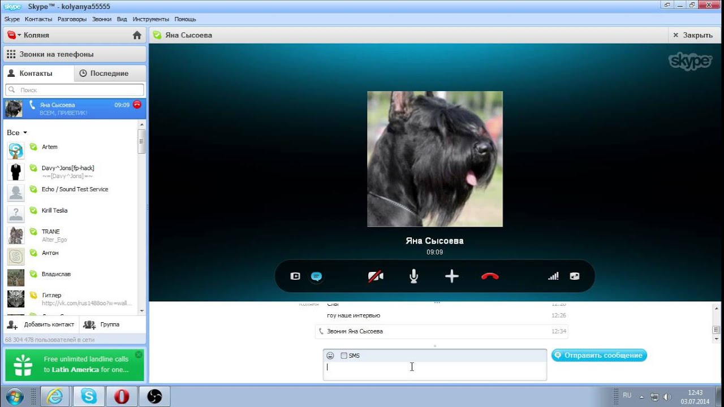The image size is (724, 407).
Task: Open the Latin America calls ad
Action: 75,365
